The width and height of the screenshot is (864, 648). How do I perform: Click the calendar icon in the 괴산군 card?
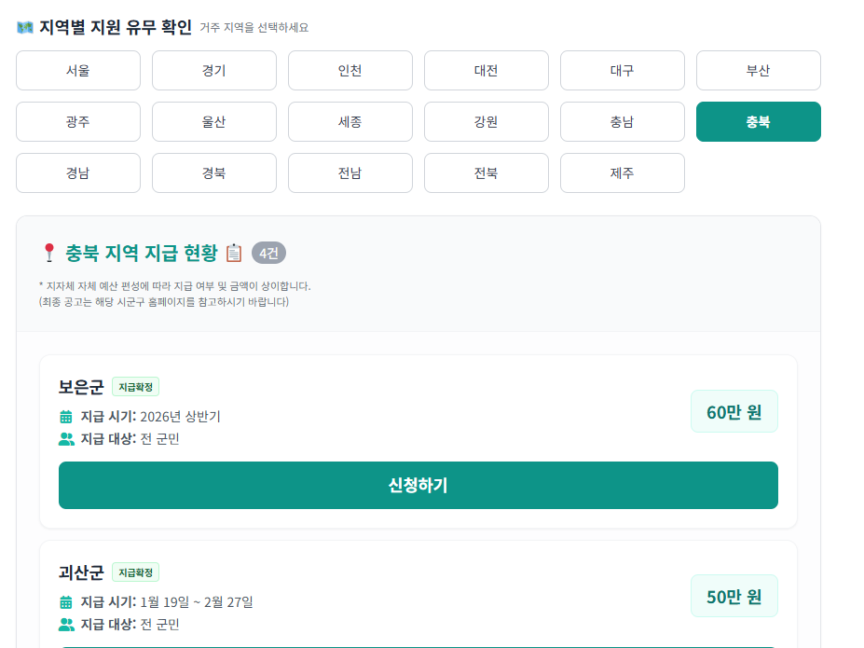pyautogui.click(x=66, y=602)
